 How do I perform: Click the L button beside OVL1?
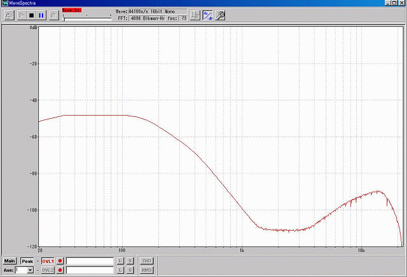pos(120,261)
